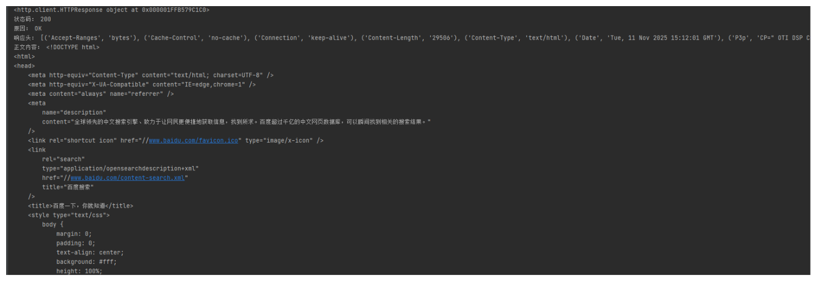Viewport: 816px width, 281px height.
Task: Click the <!DOCTYPE html> text
Action: click(72, 47)
